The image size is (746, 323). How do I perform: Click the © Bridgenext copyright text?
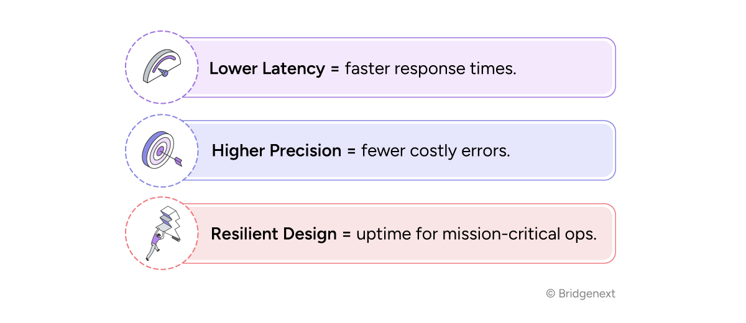[581, 294]
